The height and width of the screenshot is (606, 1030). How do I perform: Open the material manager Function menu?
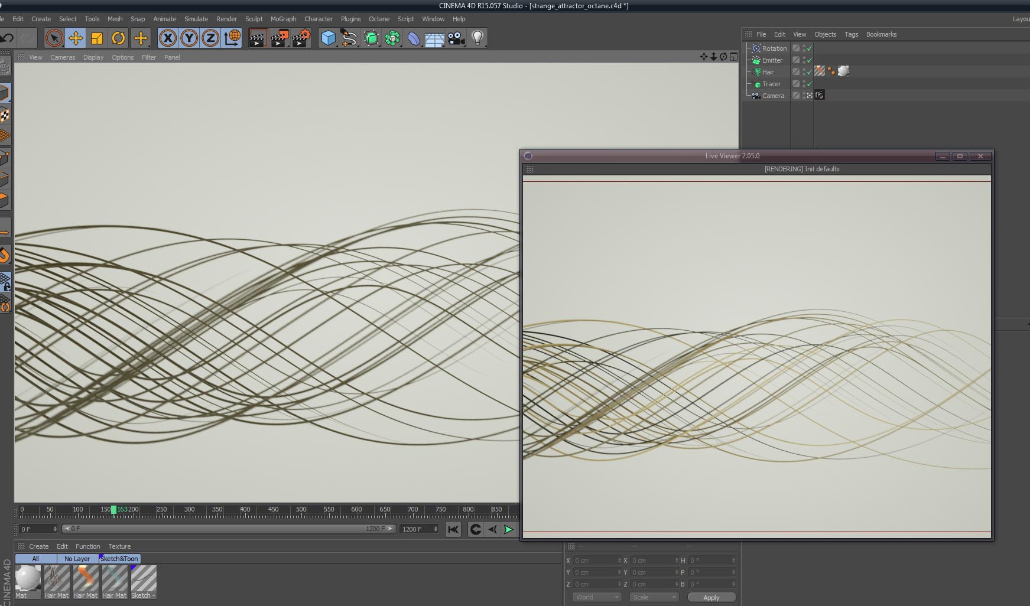point(87,546)
